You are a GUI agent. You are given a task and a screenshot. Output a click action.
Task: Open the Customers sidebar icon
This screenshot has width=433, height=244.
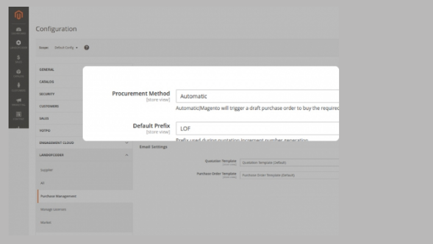(x=18, y=86)
